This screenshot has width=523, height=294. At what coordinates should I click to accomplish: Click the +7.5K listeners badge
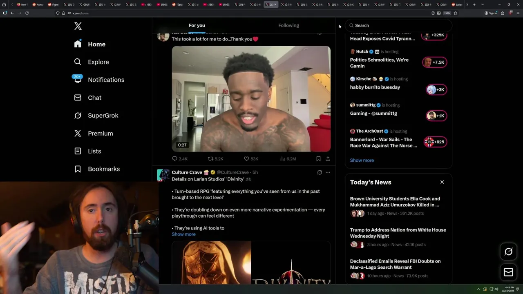[x=434, y=62]
